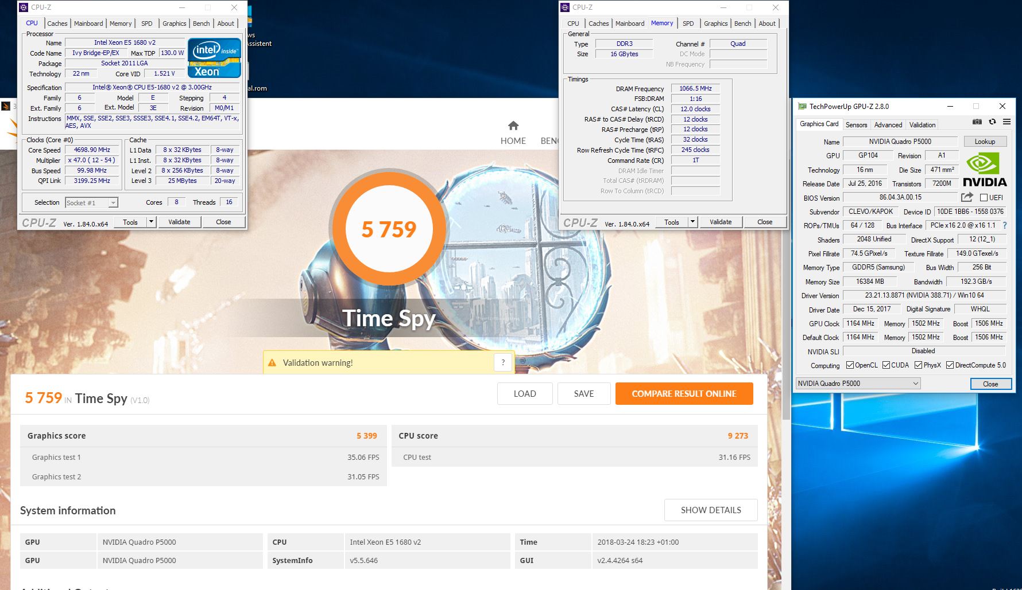The height and width of the screenshot is (590, 1022).
Task: Click the NVIDIA logo in GPU-Z
Action: [985, 170]
